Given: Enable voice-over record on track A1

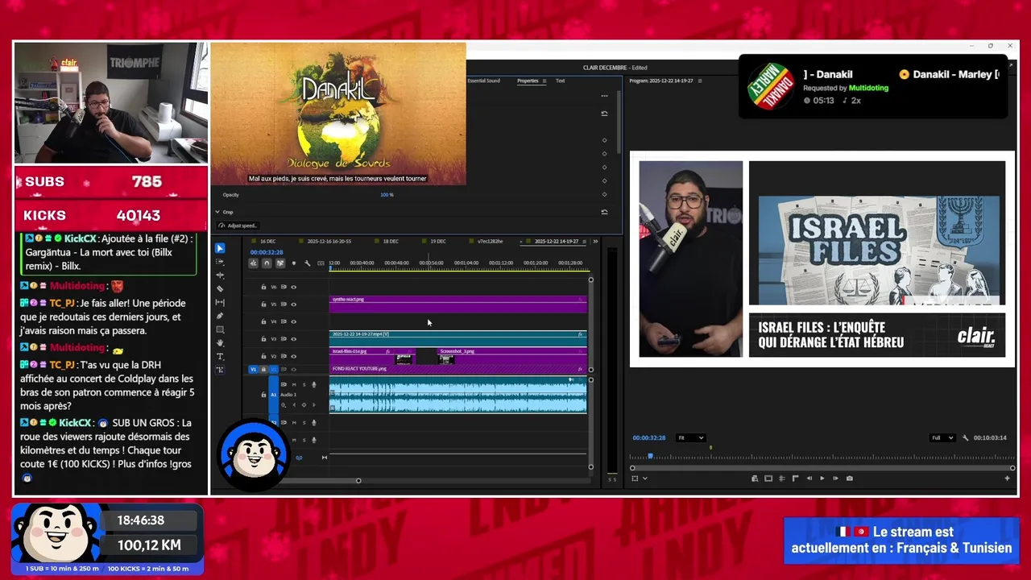Looking at the screenshot, I should click(314, 385).
